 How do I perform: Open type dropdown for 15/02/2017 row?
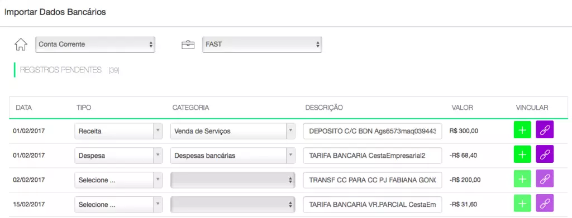pos(118,205)
